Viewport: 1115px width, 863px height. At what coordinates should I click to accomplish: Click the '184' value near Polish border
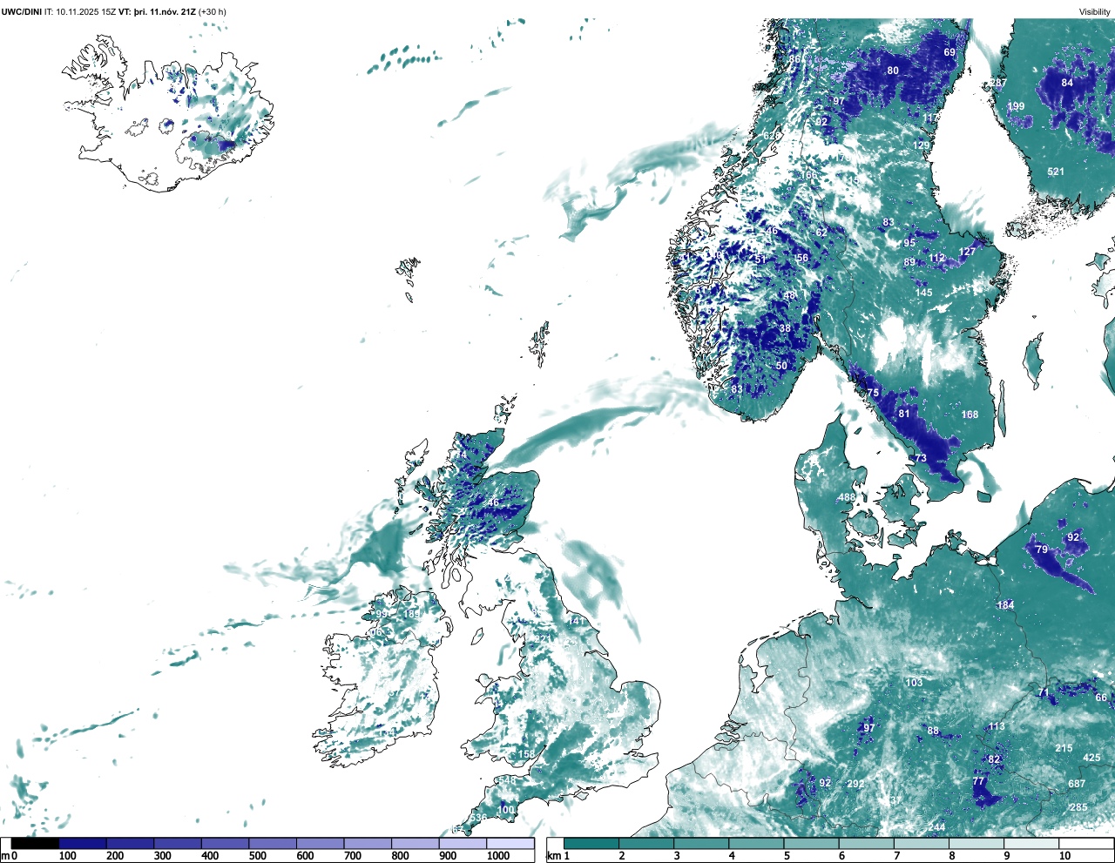pos(1006,605)
